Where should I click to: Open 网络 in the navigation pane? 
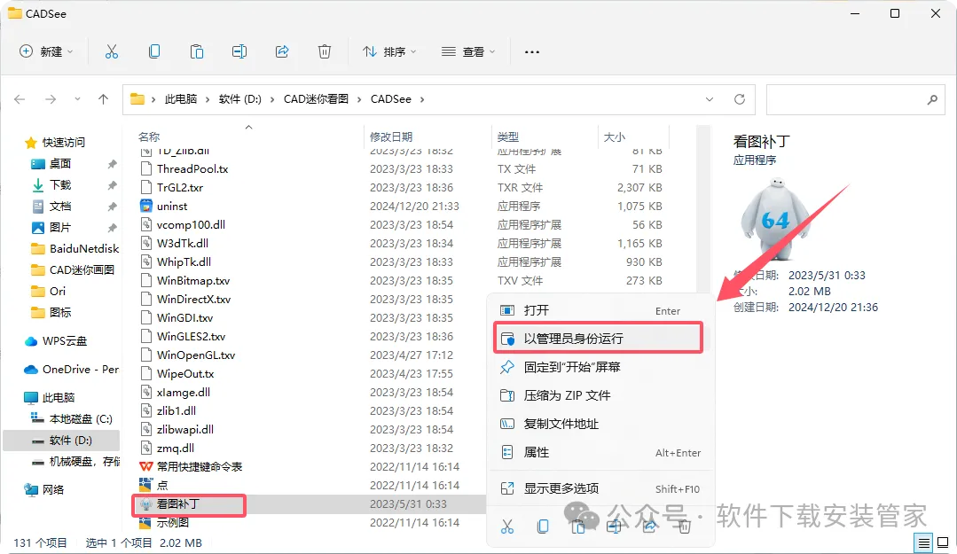pyautogui.click(x=52, y=489)
